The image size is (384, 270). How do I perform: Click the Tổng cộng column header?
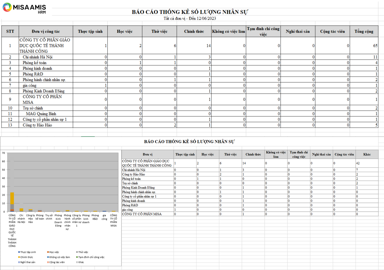(x=364, y=31)
